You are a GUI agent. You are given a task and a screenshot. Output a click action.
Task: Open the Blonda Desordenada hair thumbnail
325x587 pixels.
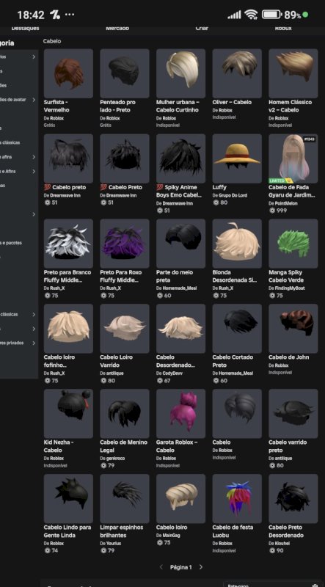click(237, 244)
